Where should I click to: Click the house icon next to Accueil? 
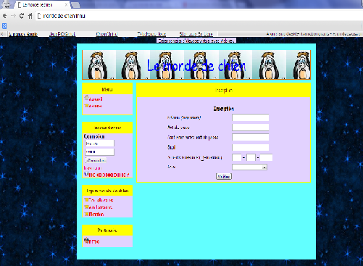tap(86, 98)
